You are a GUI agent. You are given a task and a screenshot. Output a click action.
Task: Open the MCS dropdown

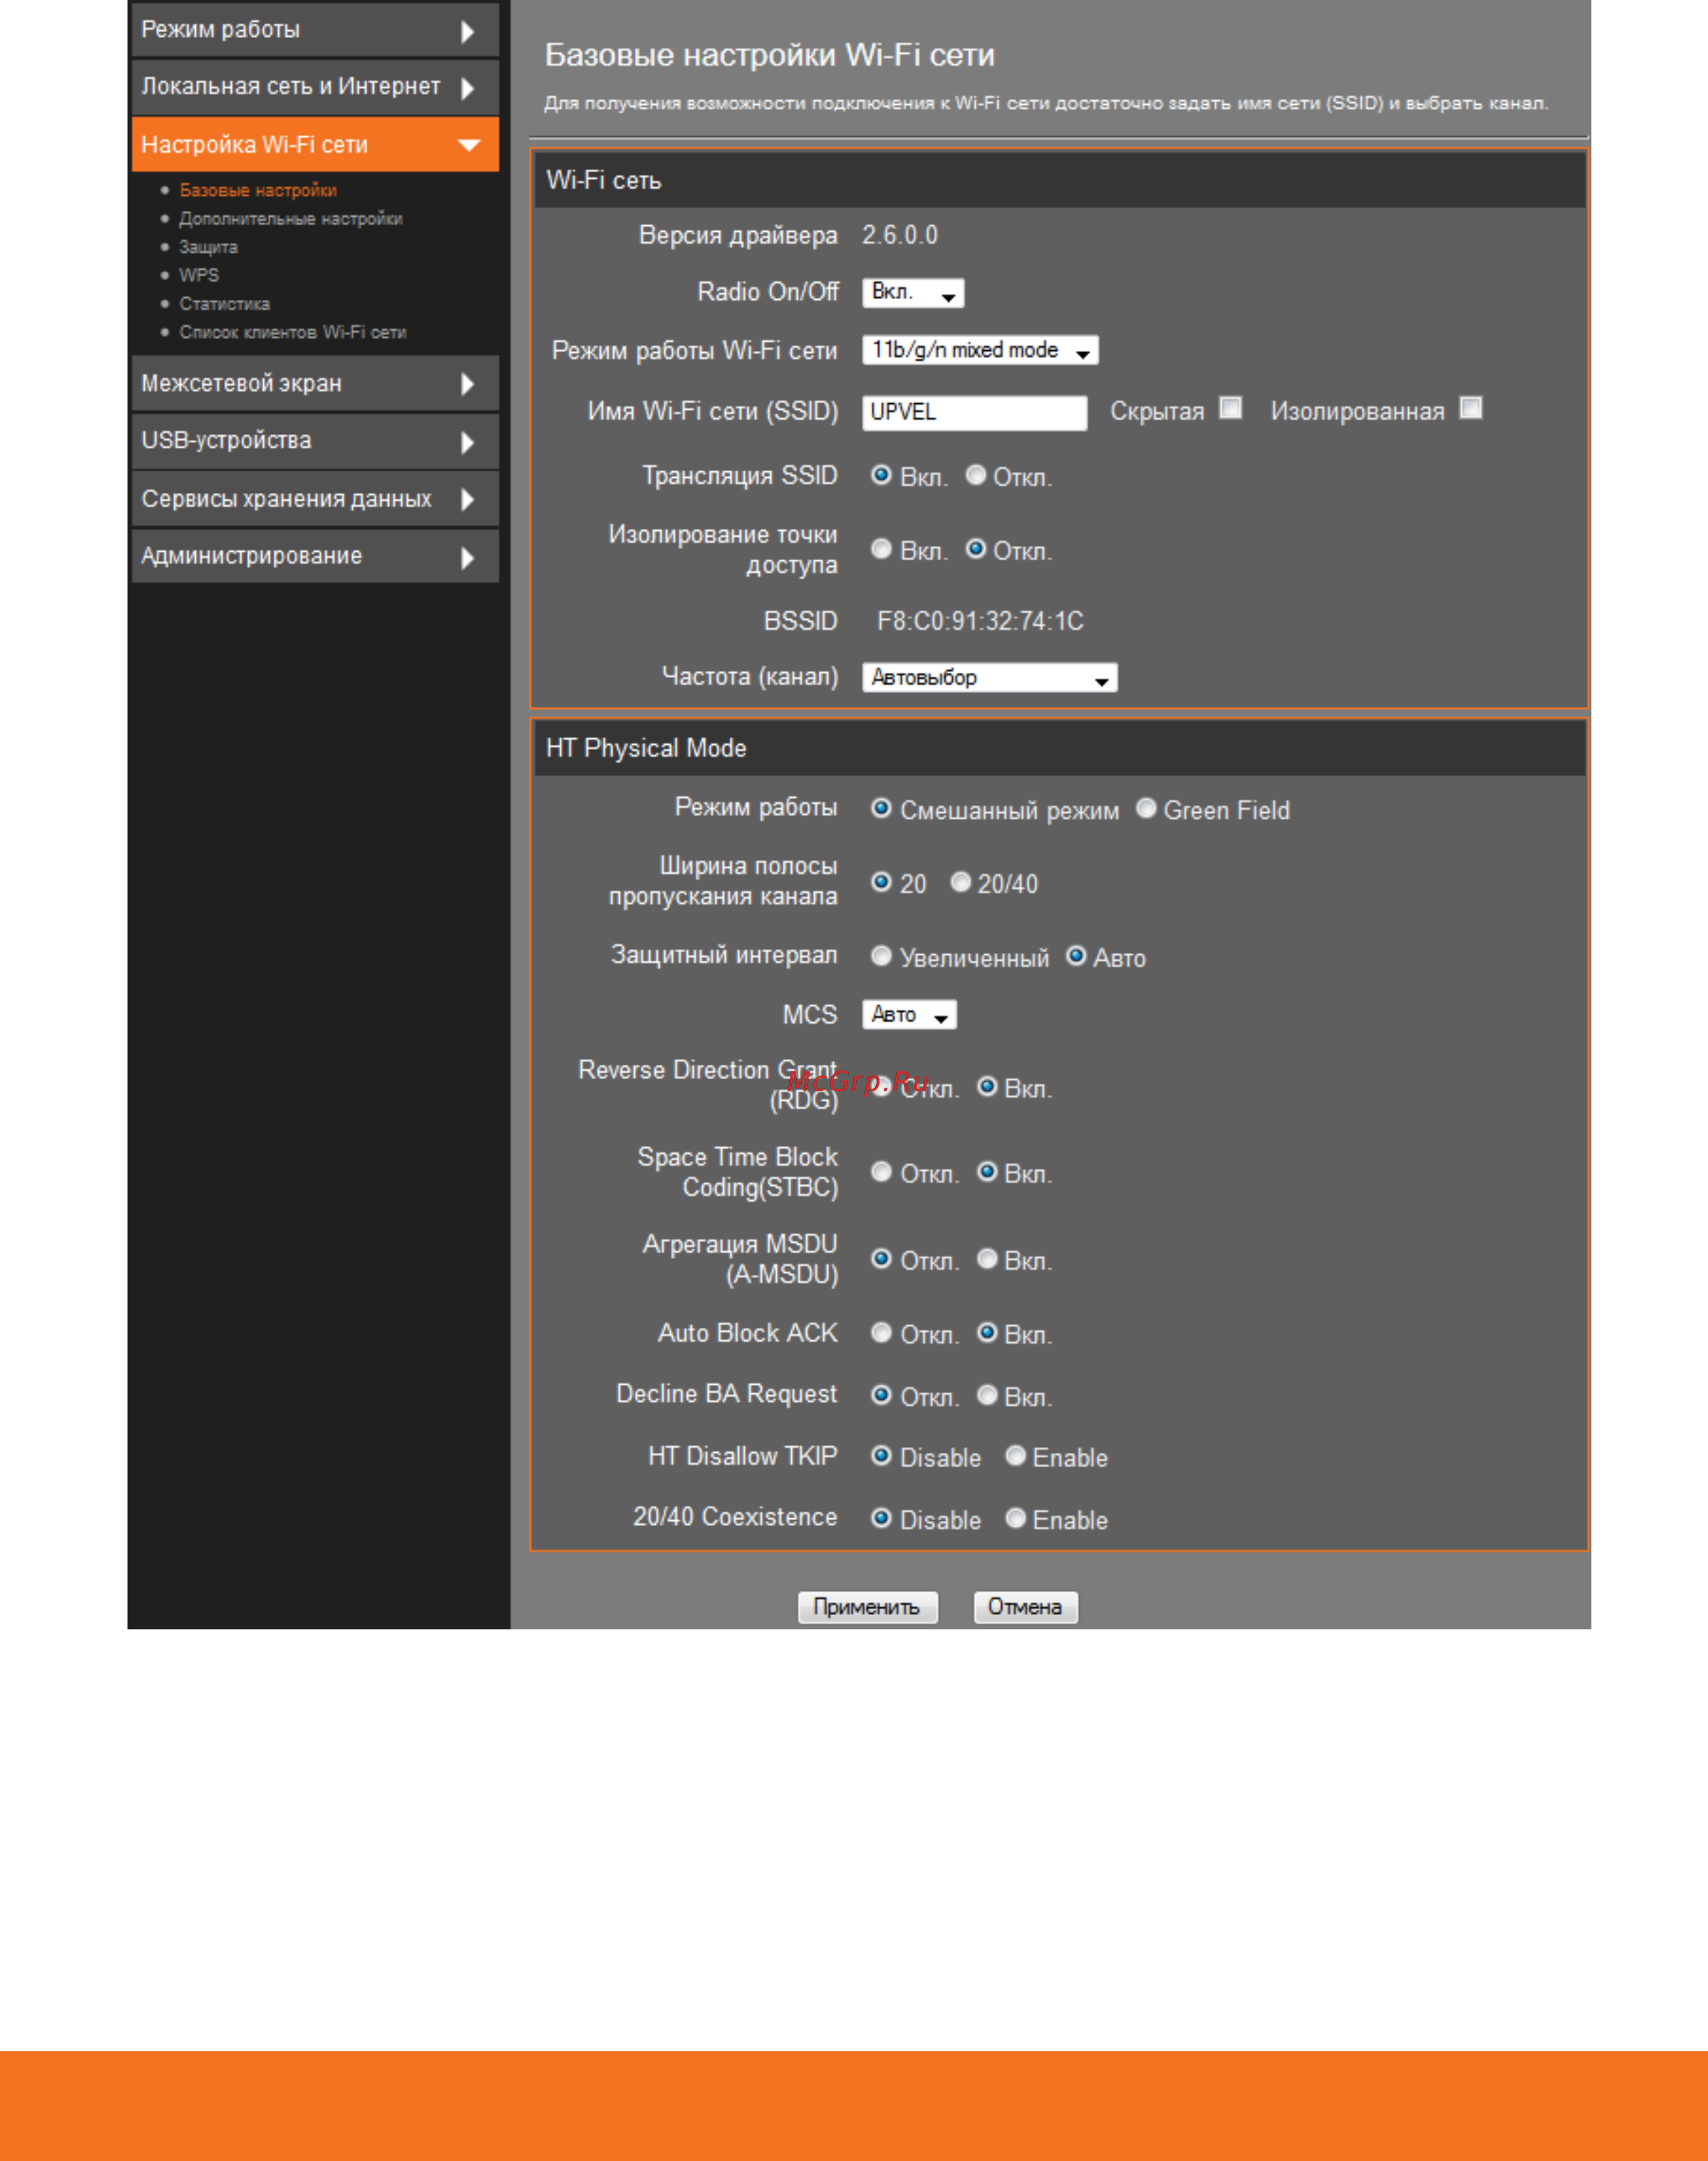pos(909,1015)
